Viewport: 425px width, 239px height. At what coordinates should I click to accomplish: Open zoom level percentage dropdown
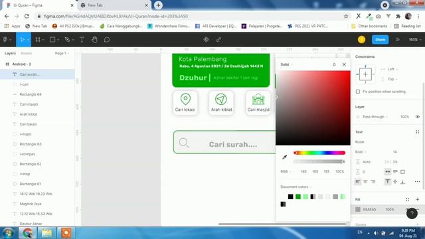(415, 40)
